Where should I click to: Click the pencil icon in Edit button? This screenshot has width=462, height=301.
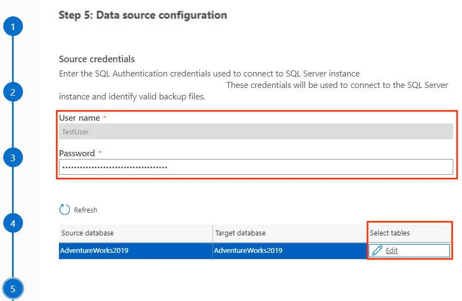click(377, 251)
